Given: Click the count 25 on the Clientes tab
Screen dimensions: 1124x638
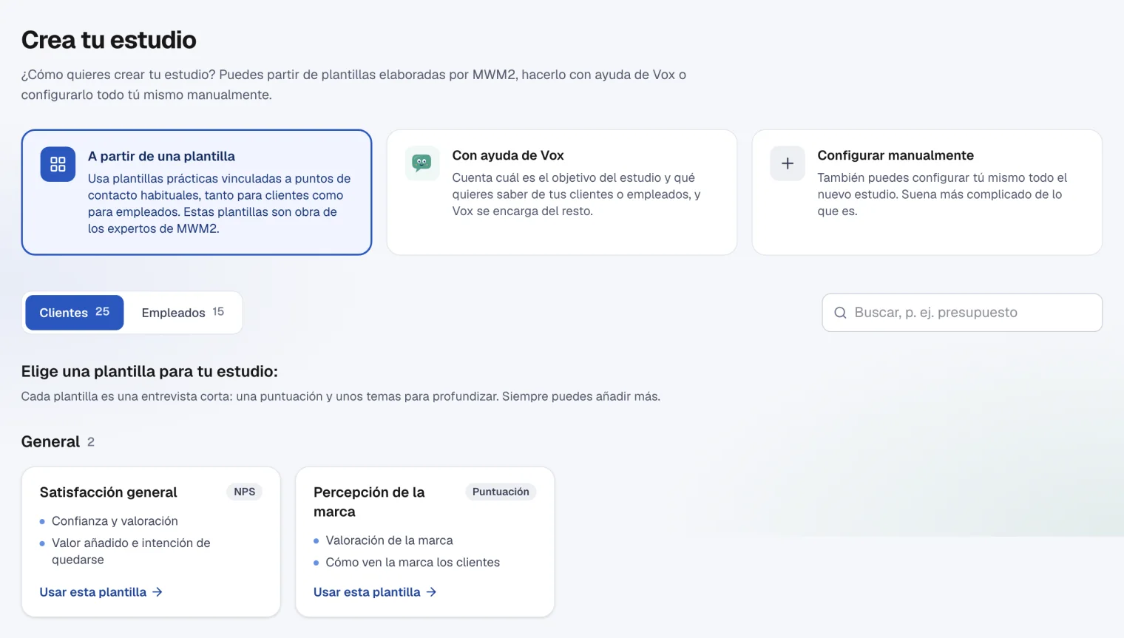Looking at the screenshot, I should pos(103,312).
